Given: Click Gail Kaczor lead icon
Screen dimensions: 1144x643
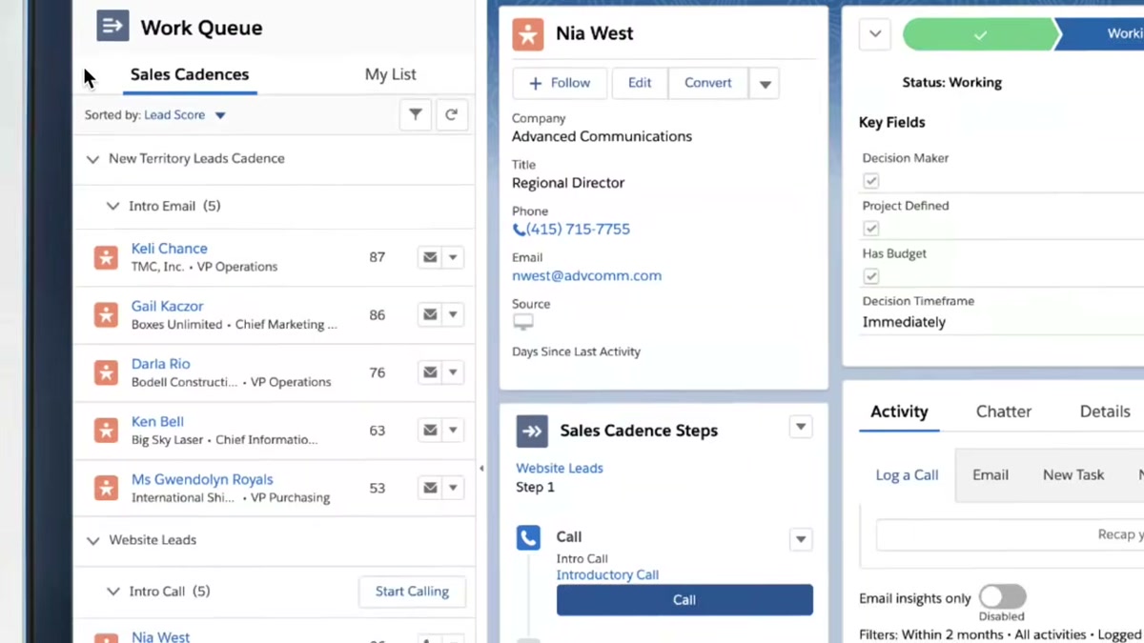Looking at the screenshot, I should 106,314.
